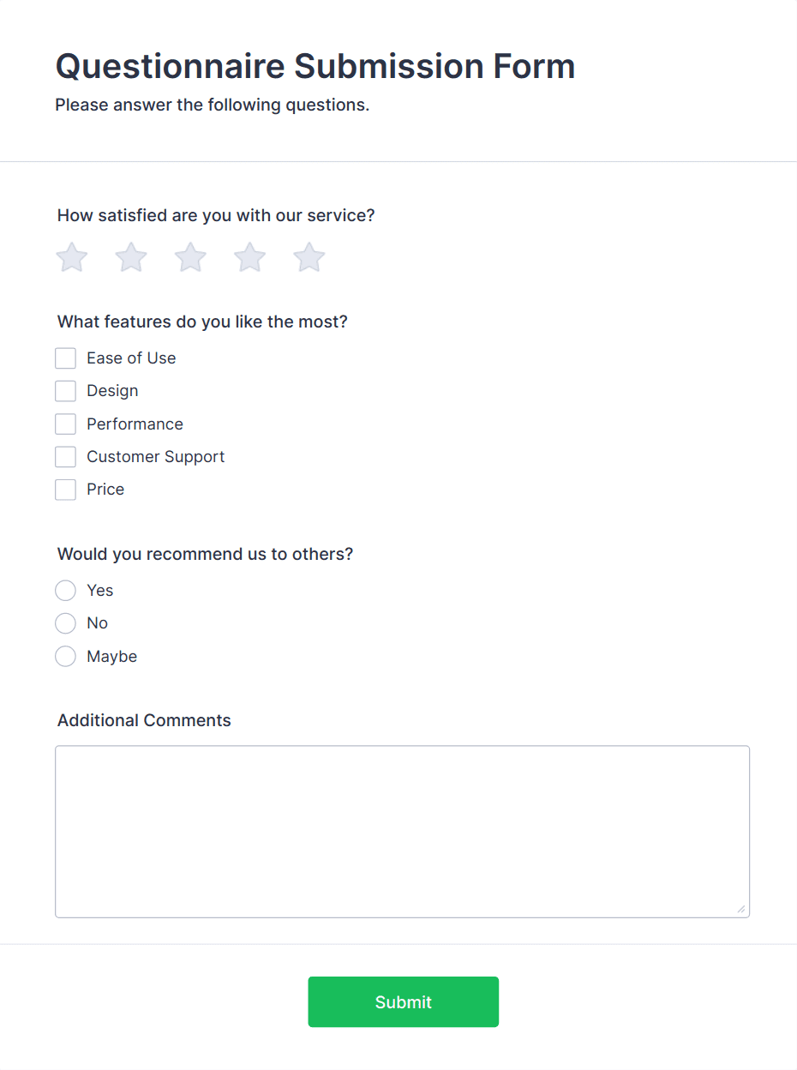Pick Maybe for the recommendation question
Viewport: 797px width, 1070px height.
click(x=65, y=656)
